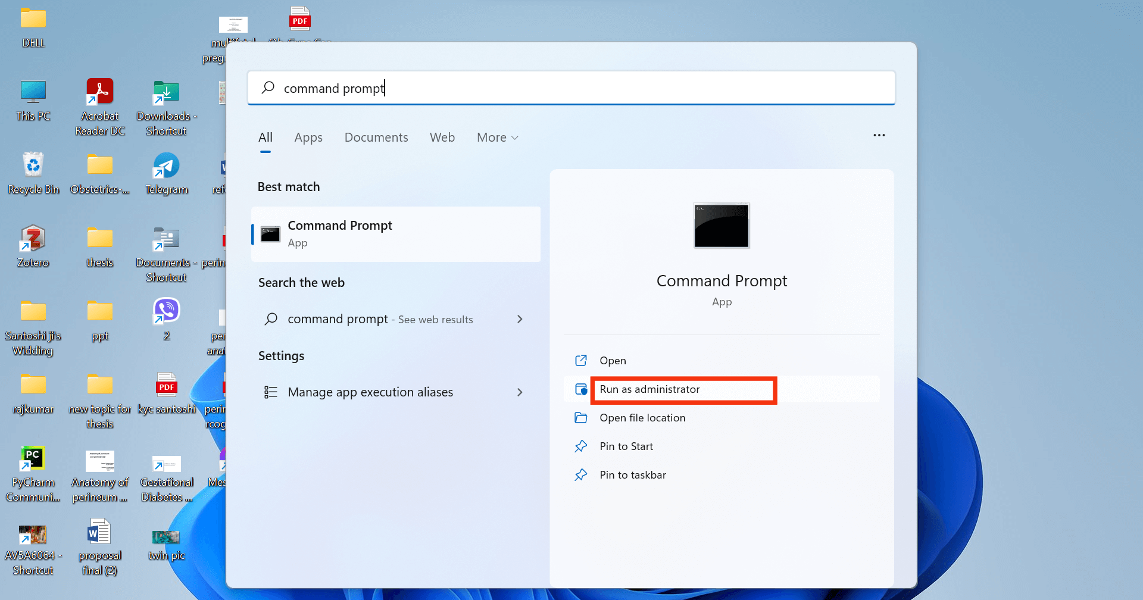Expand arrow beside Manage app execution aliases
Viewport: 1143px width, 600px height.
coord(520,392)
